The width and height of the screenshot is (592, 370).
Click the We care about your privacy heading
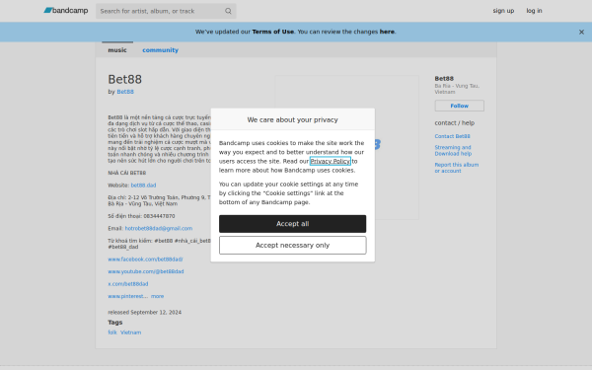pyautogui.click(x=292, y=119)
